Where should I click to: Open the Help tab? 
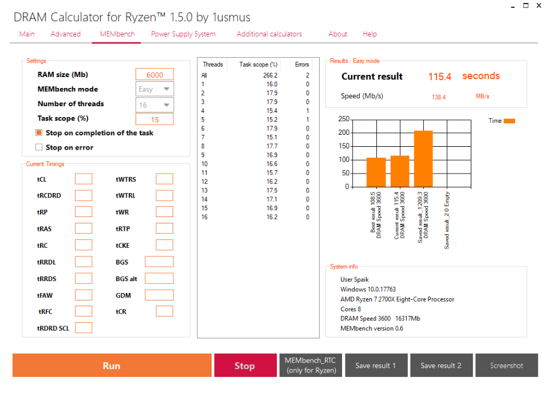tap(370, 34)
